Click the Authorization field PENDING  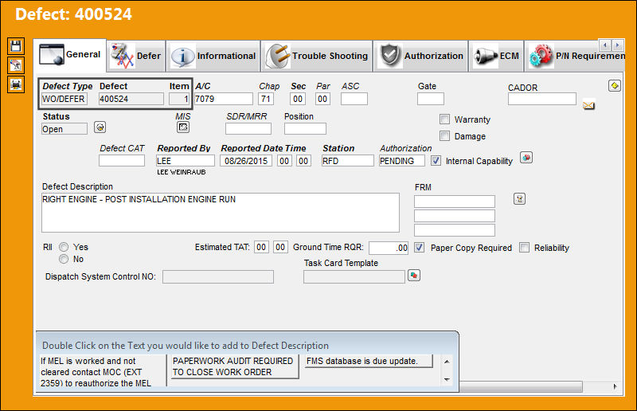402,161
